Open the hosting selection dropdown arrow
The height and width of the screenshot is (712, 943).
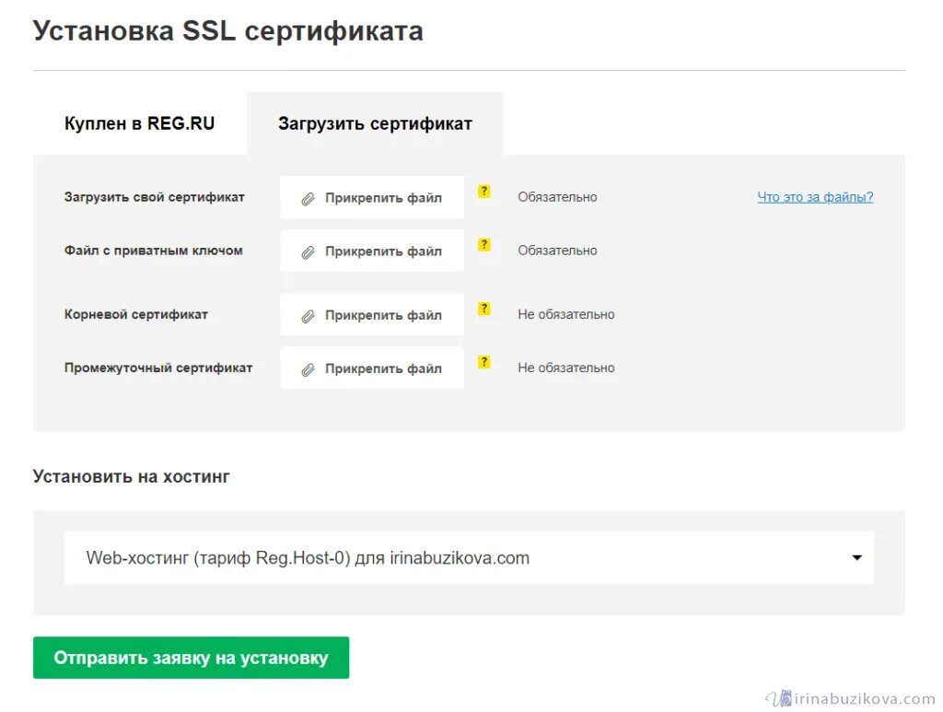pos(856,557)
